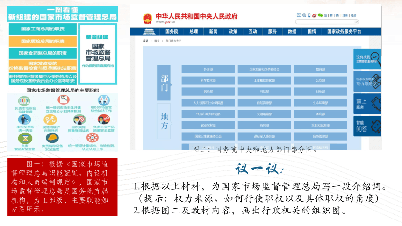The height and width of the screenshot is (226, 402).
Task: Click the red circular metrology standards icon
Action: (92, 138)
